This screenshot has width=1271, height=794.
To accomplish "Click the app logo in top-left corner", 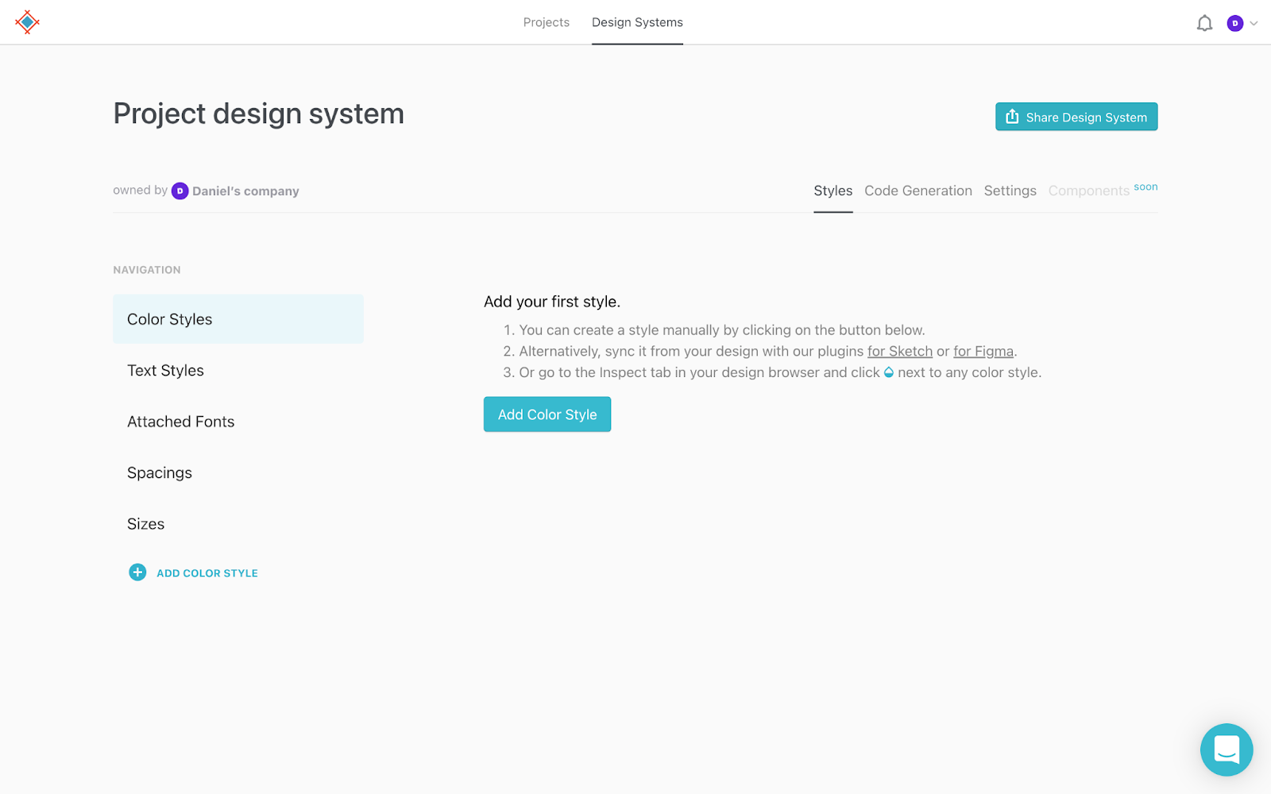I will point(27,22).
